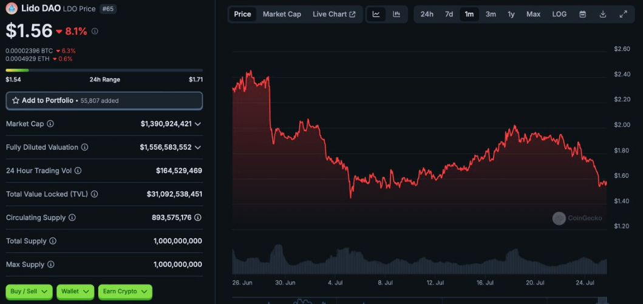Set chart range to 7d
The image size is (643, 304).
click(449, 15)
